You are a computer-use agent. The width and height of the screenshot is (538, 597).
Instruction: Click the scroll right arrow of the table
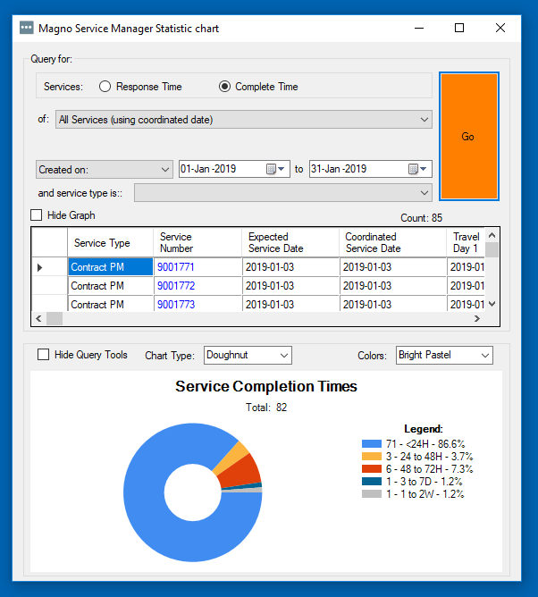(x=477, y=319)
